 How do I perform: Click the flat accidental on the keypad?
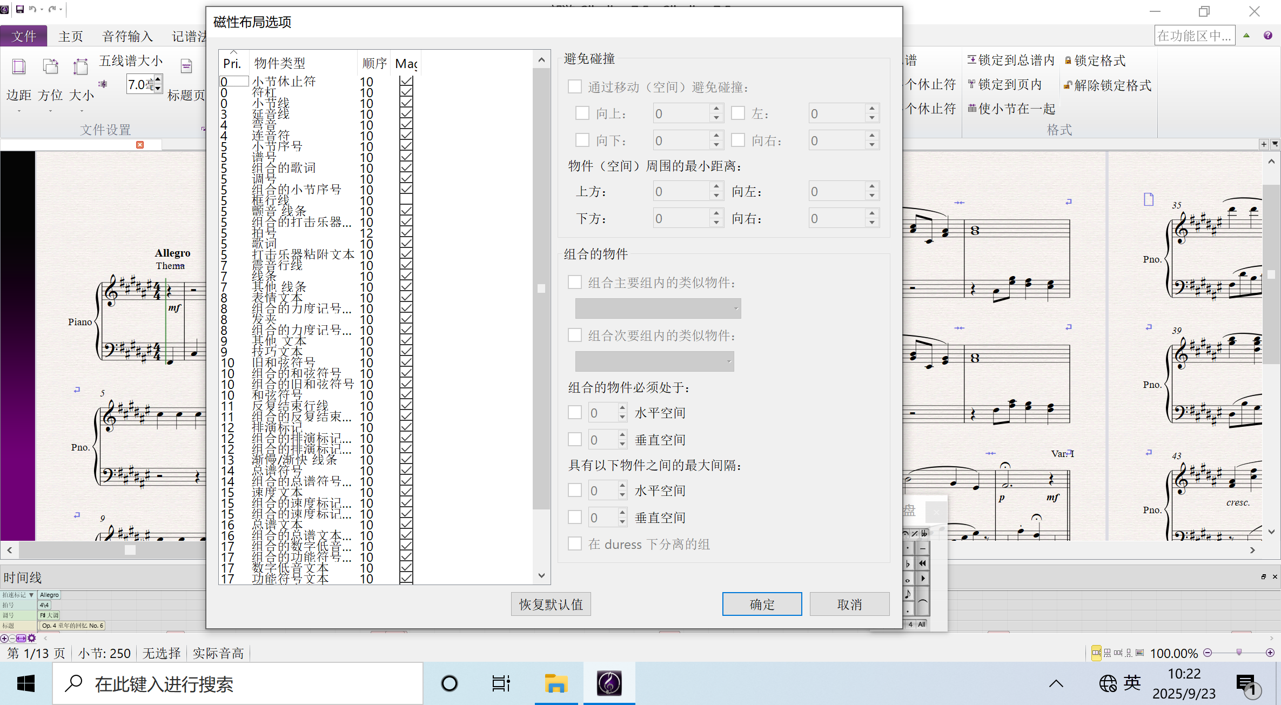click(x=908, y=564)
